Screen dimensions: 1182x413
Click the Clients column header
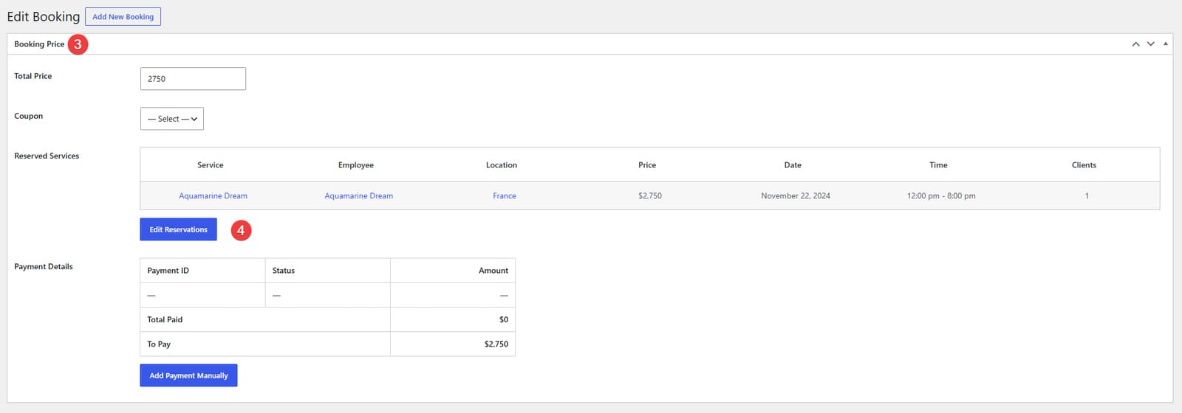tap(1084, 165)
